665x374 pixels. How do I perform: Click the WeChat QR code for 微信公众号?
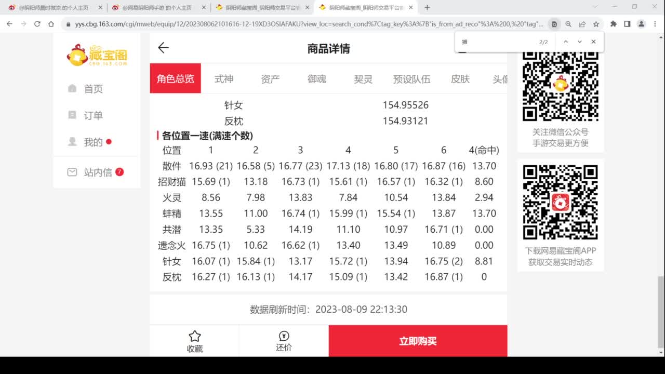pos(561,85)
